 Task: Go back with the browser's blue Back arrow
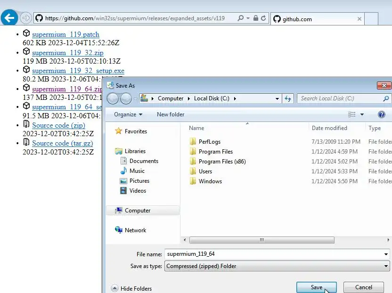pos(9,18)
